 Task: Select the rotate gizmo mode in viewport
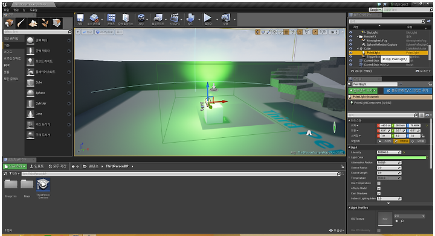click(x=263, y=32)
